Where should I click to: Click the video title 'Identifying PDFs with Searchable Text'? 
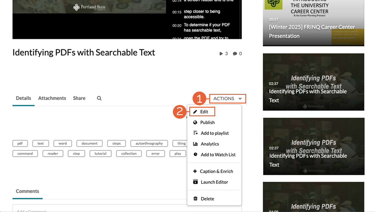(x=84, y=53)
